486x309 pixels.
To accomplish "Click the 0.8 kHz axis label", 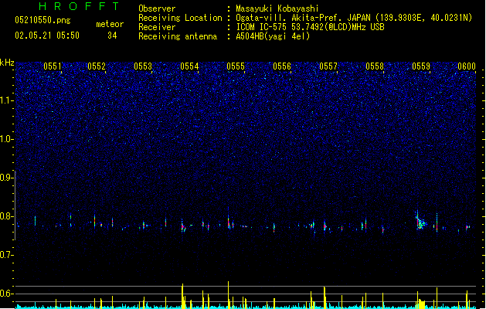I will [6, 216].
